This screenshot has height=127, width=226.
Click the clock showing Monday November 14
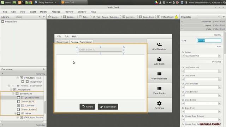(206, 2)
